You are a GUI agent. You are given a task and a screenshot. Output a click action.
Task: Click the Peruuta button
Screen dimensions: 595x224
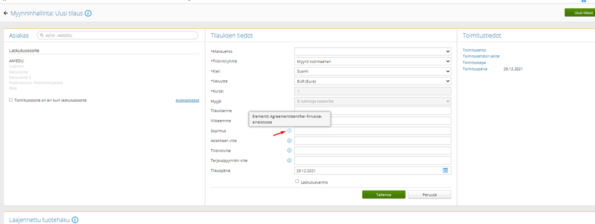tap(429, 194)
